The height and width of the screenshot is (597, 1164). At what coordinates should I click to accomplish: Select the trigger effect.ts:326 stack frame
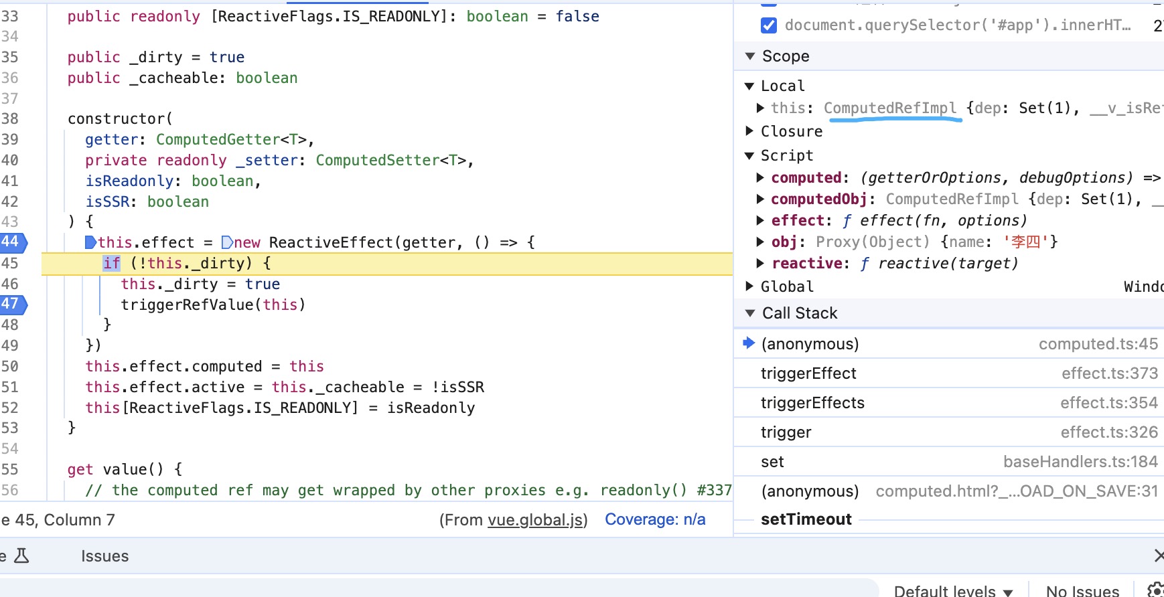point(786,432)
